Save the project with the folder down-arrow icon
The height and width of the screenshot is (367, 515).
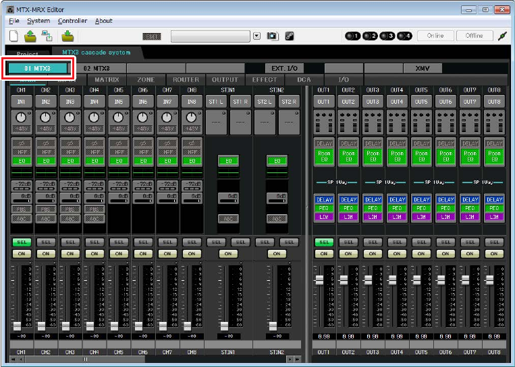67,36
